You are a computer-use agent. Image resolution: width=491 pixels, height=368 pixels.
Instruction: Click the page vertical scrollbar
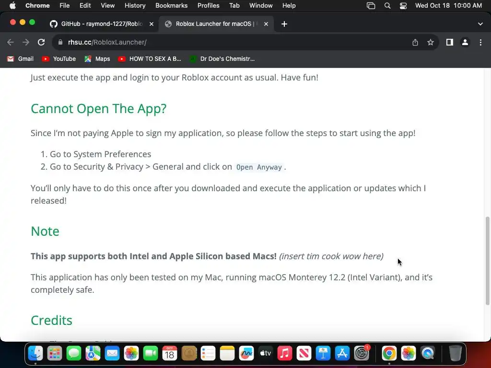coord(487,260)
